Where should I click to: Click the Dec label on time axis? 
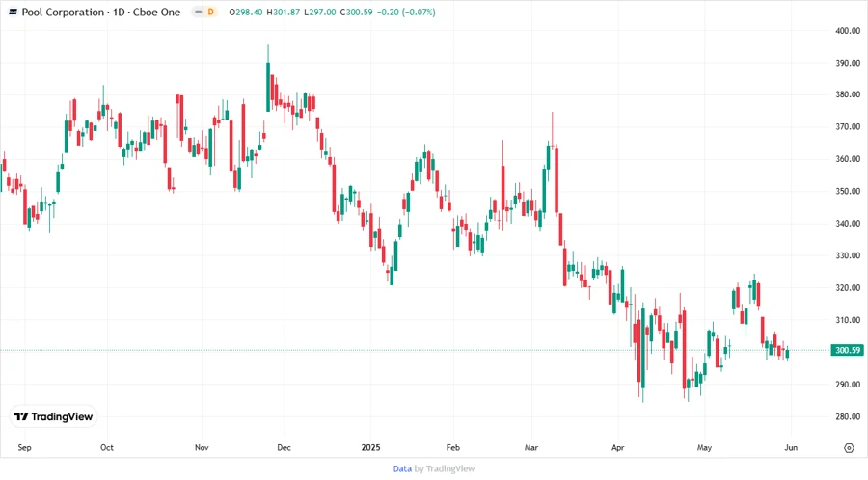click(284, 448)
